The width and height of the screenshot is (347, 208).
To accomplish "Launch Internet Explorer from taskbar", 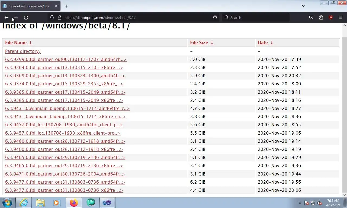I will (x=24, y=203).
